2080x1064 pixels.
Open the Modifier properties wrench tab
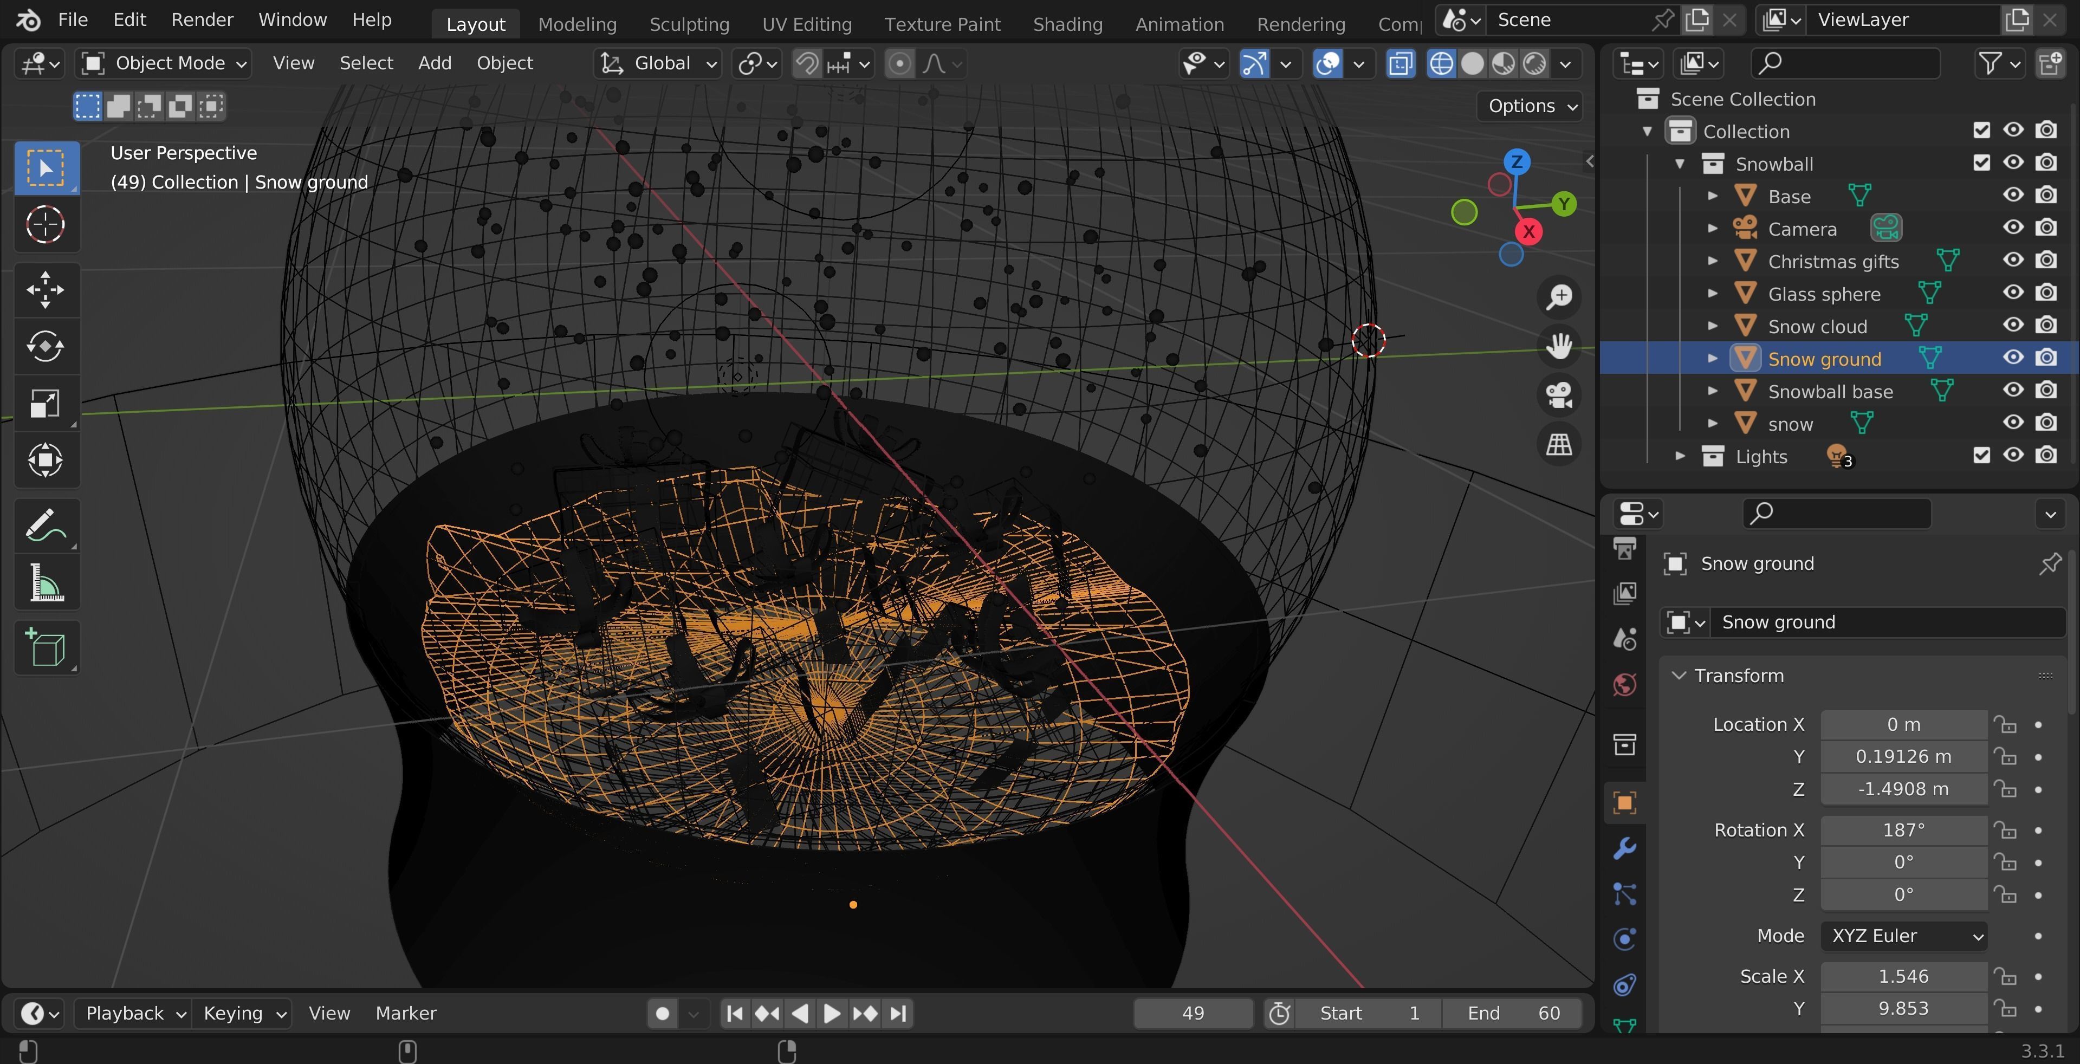coord(1624,848)
